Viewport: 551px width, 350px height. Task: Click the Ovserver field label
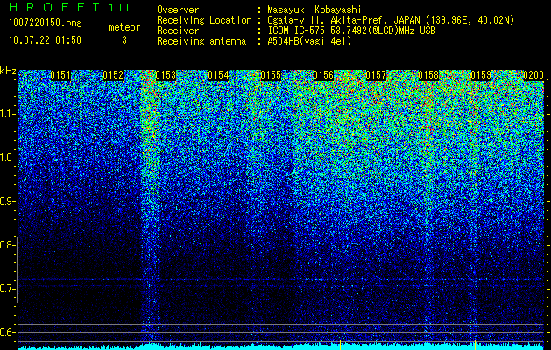coord(178,10)
